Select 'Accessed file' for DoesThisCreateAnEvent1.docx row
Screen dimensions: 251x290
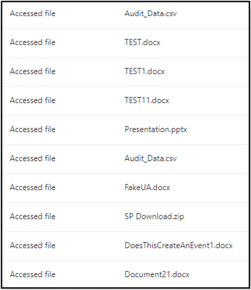[33, 245]
